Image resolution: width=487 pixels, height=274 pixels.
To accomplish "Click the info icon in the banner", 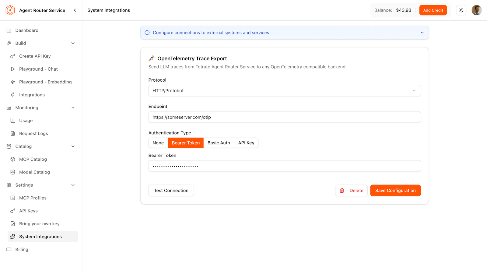I will (x=147, y=33).
